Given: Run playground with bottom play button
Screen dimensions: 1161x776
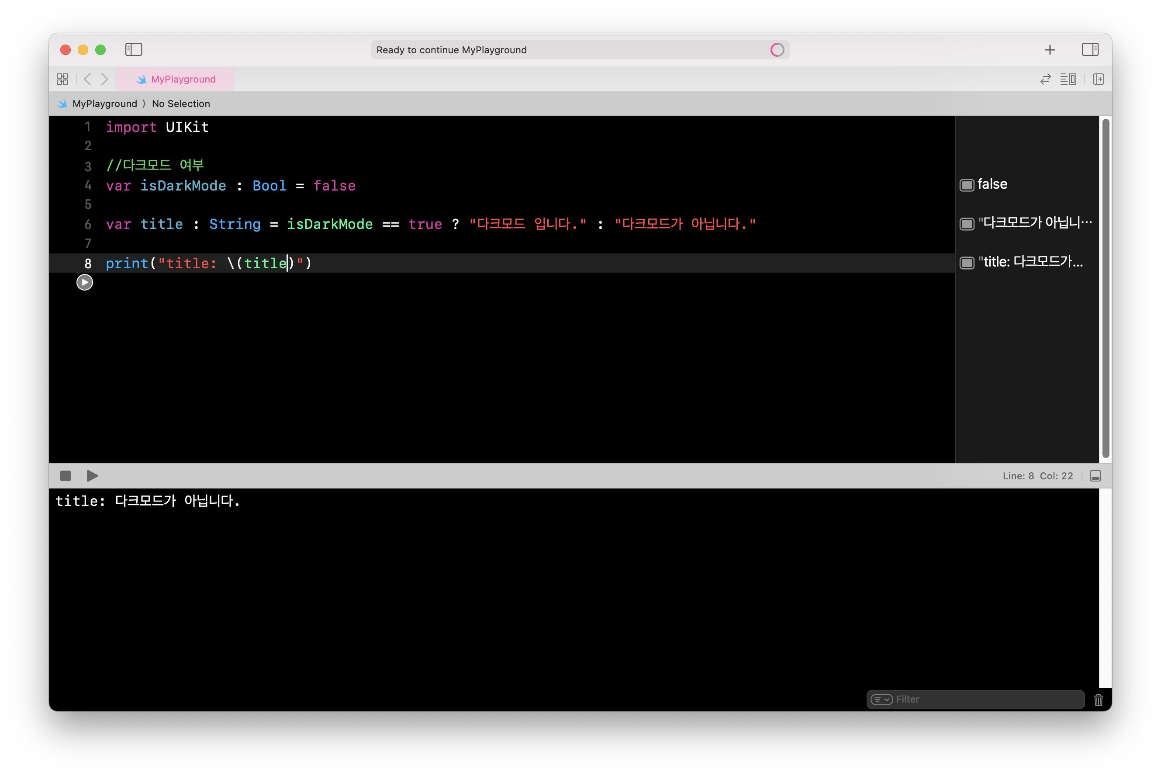Looking at the screenshot, I should coord(92,475).
